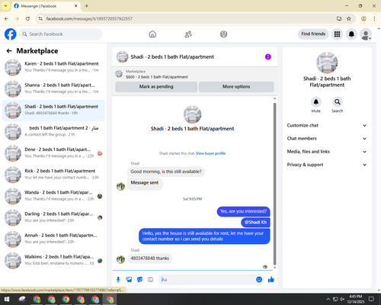Image resolution: width=381 pixels, height=305 pixels.
Task: Open Darling's apartment conversation
Action: click(53, 218)
